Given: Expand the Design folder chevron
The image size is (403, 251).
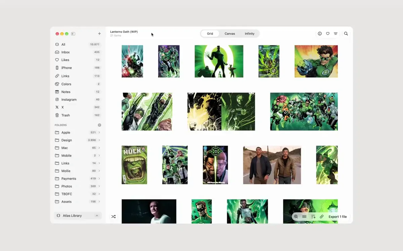Looking at the screenshot, I should point(99,140).
